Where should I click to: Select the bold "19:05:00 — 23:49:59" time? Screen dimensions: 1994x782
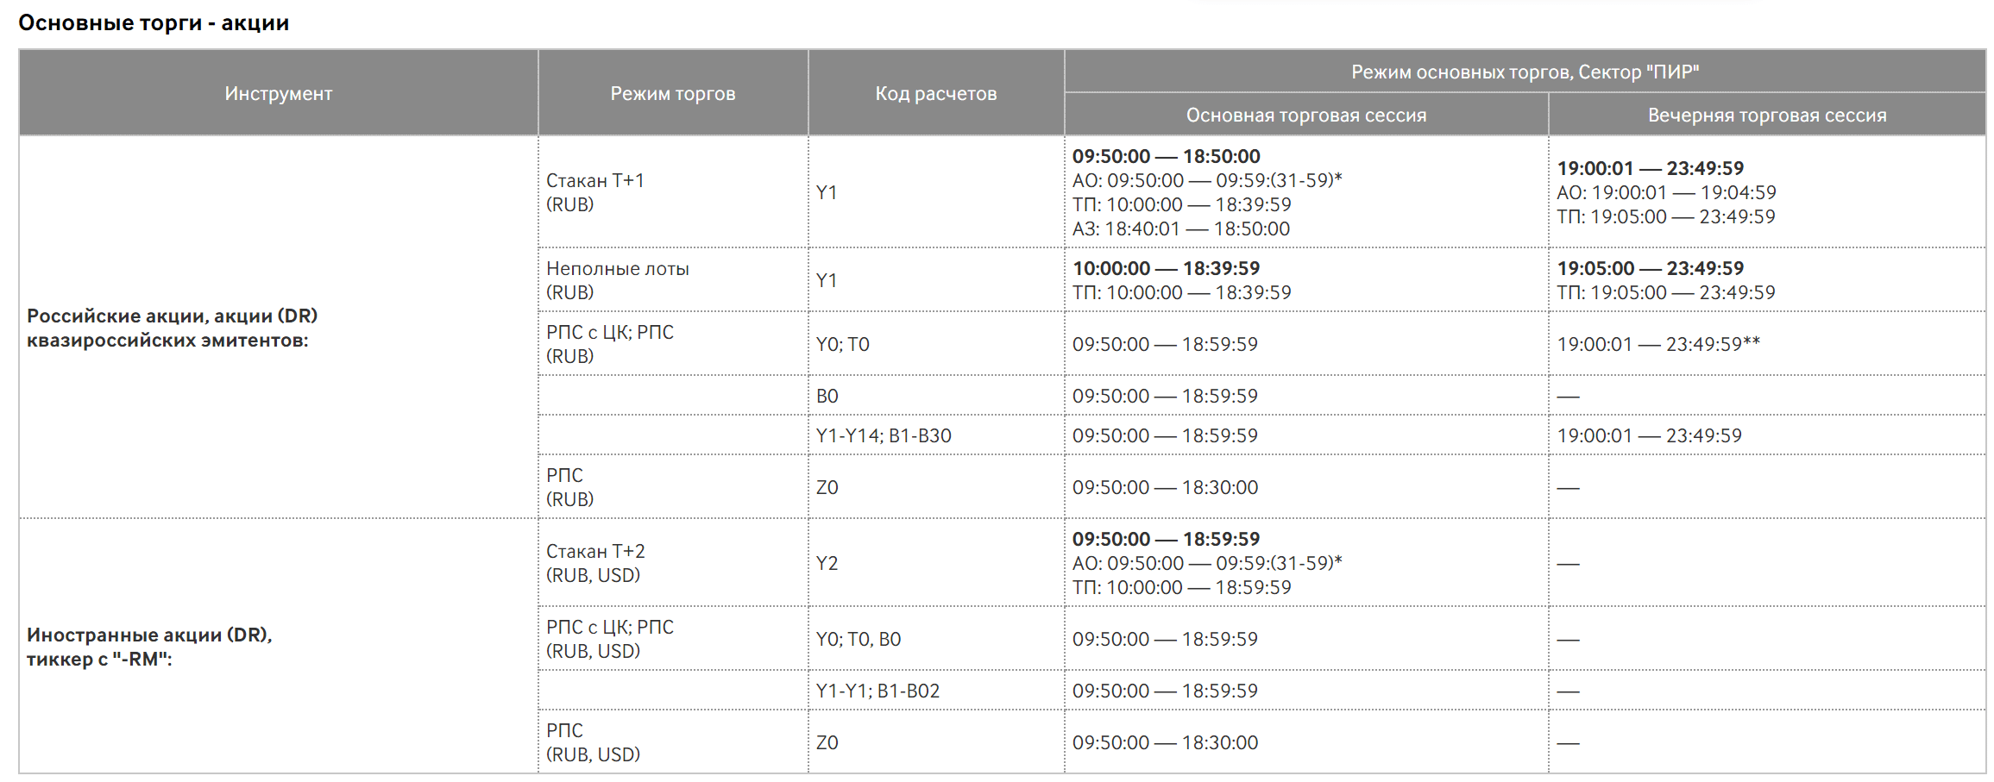coord(1650,268)
